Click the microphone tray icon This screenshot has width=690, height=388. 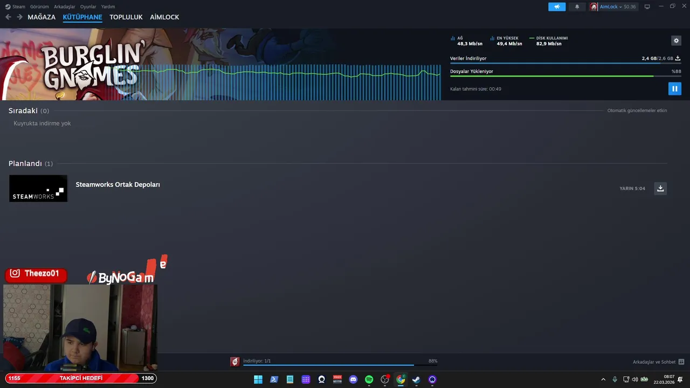(615, 379)
